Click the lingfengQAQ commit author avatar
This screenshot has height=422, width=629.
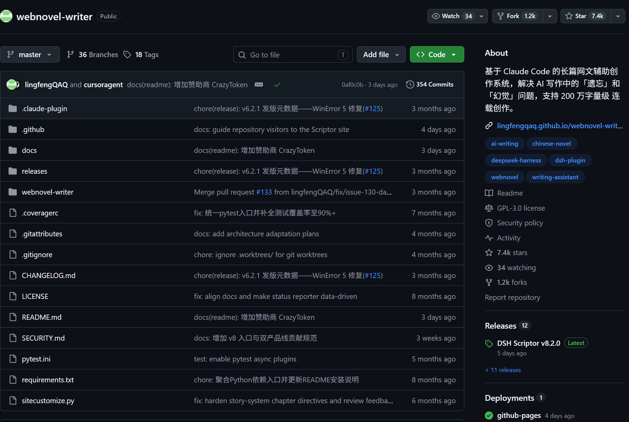tap(12, 84)
